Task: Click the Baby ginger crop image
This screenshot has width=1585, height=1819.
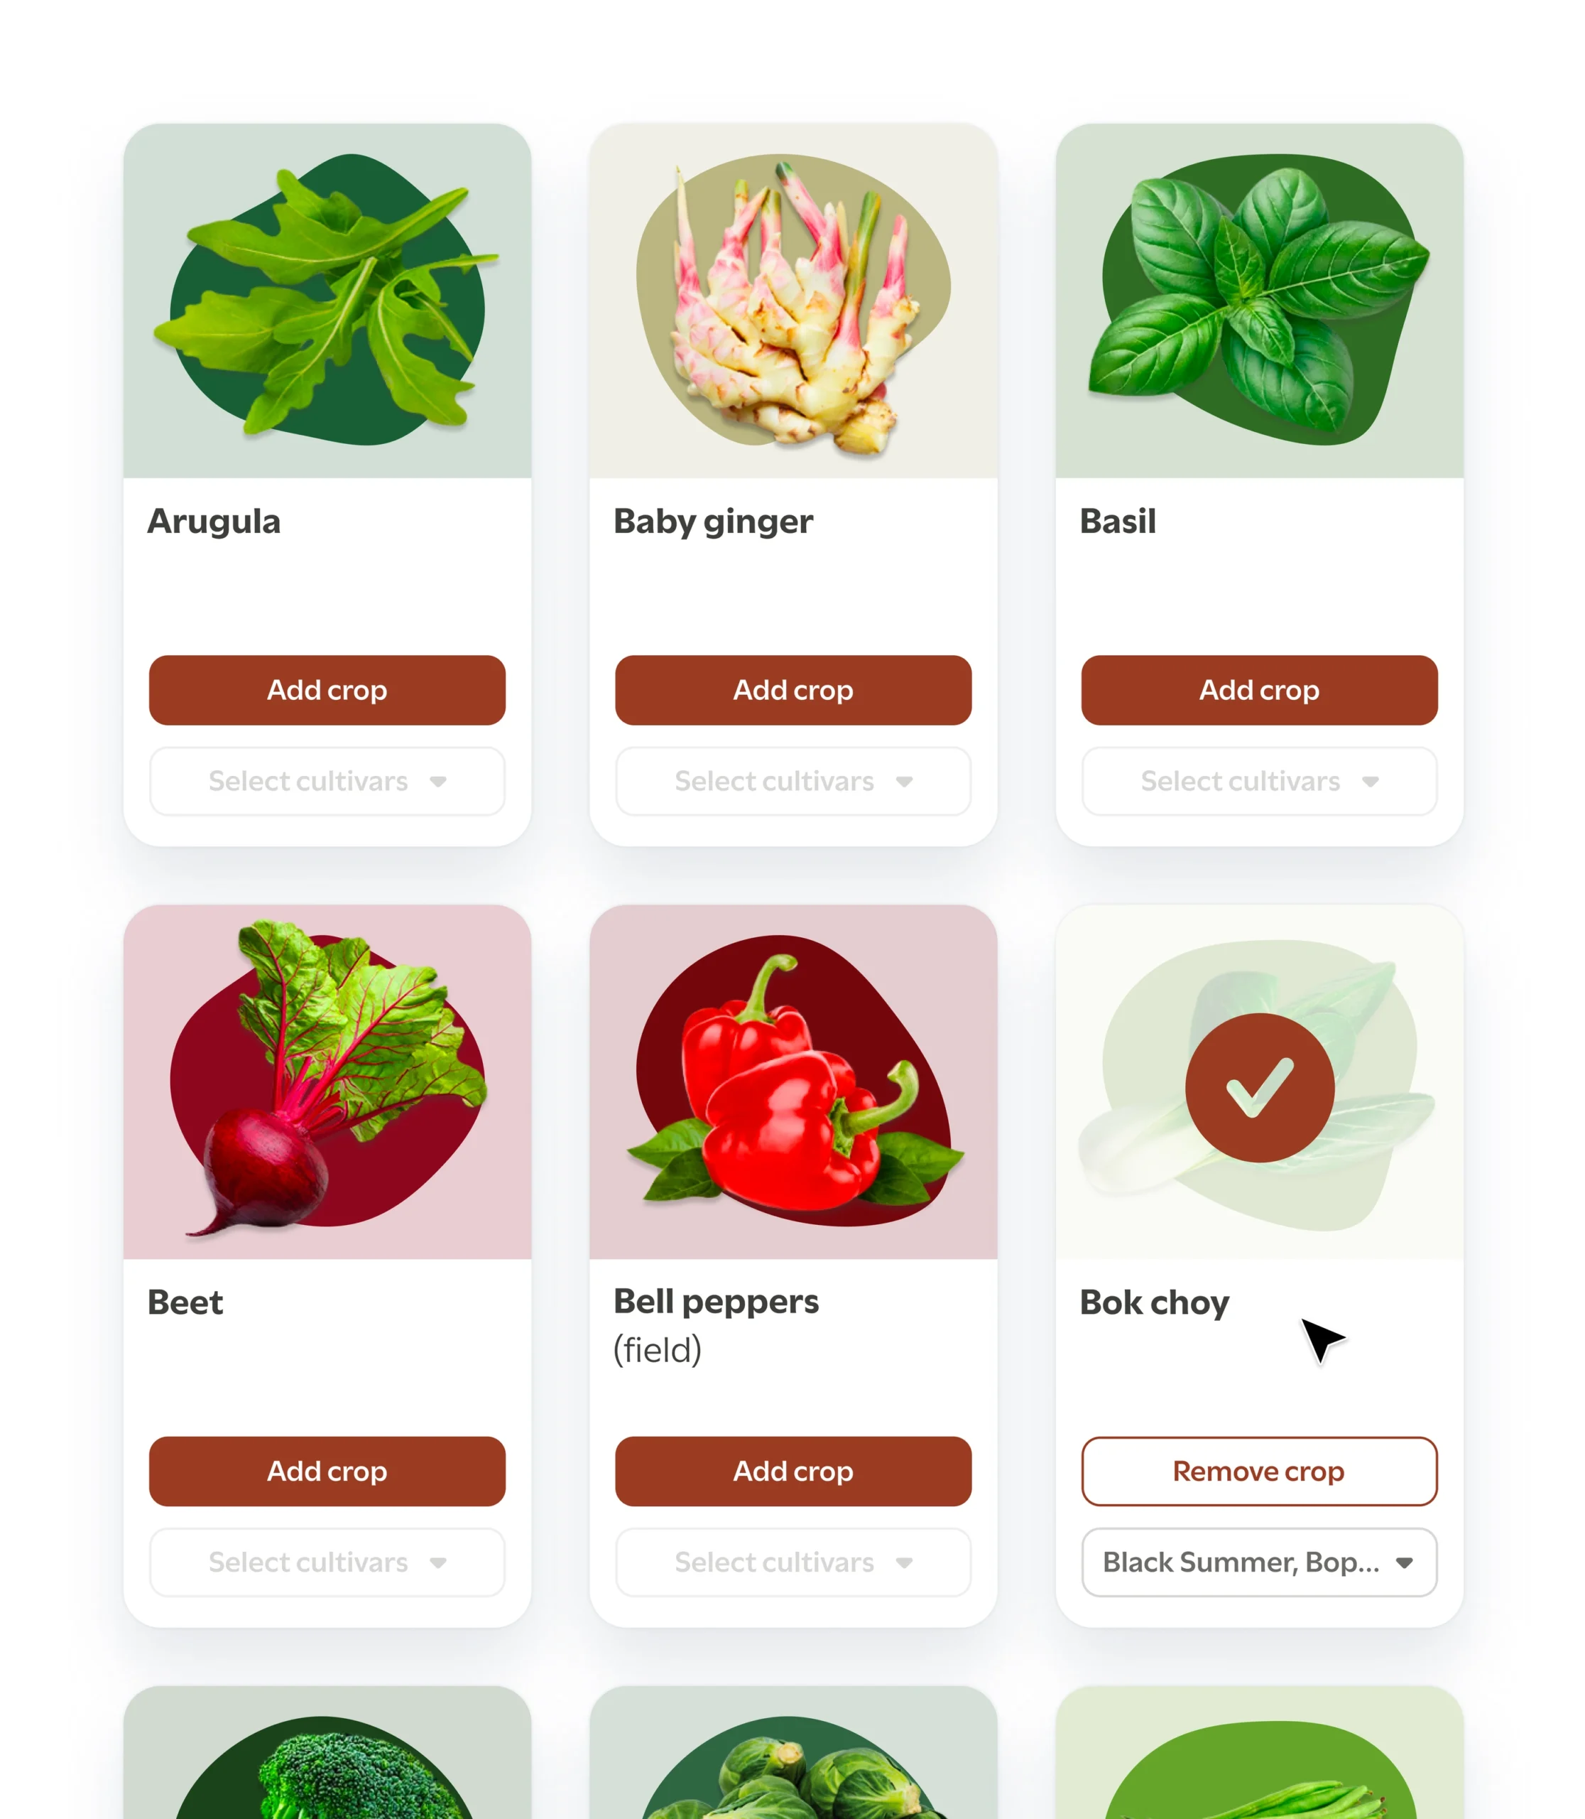Action: pyautogui.click(x=793, y=301)
